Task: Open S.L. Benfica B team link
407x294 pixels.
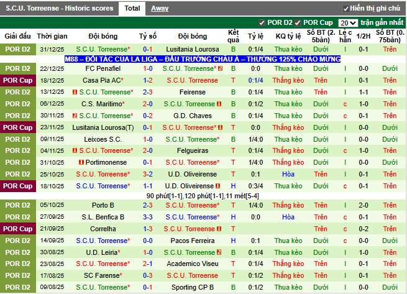Action: click(x=103, y=217)
